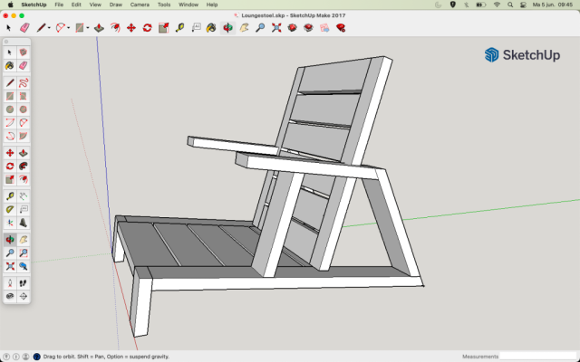Click the geo-location status bar icon
This screenshot has width=580, height=362.
[x=6, y=357]
